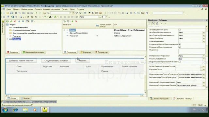The height and width of the screenshot is (117, 209).
Task: Expand the Отчет attribute node
Action: pos(64,30)
